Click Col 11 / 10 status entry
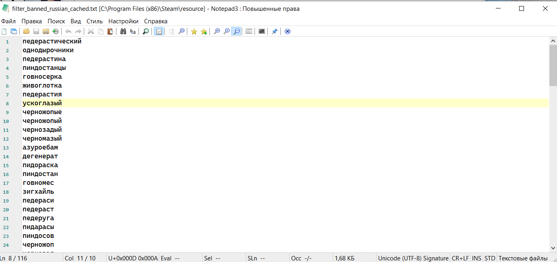557x262 pixels. (80, 258)
